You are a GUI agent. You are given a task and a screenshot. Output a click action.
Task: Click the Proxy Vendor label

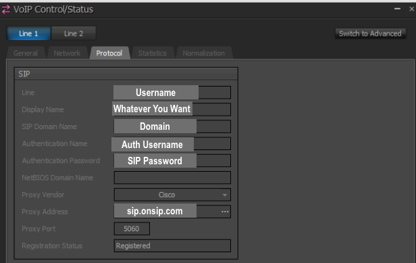point(43,195)
